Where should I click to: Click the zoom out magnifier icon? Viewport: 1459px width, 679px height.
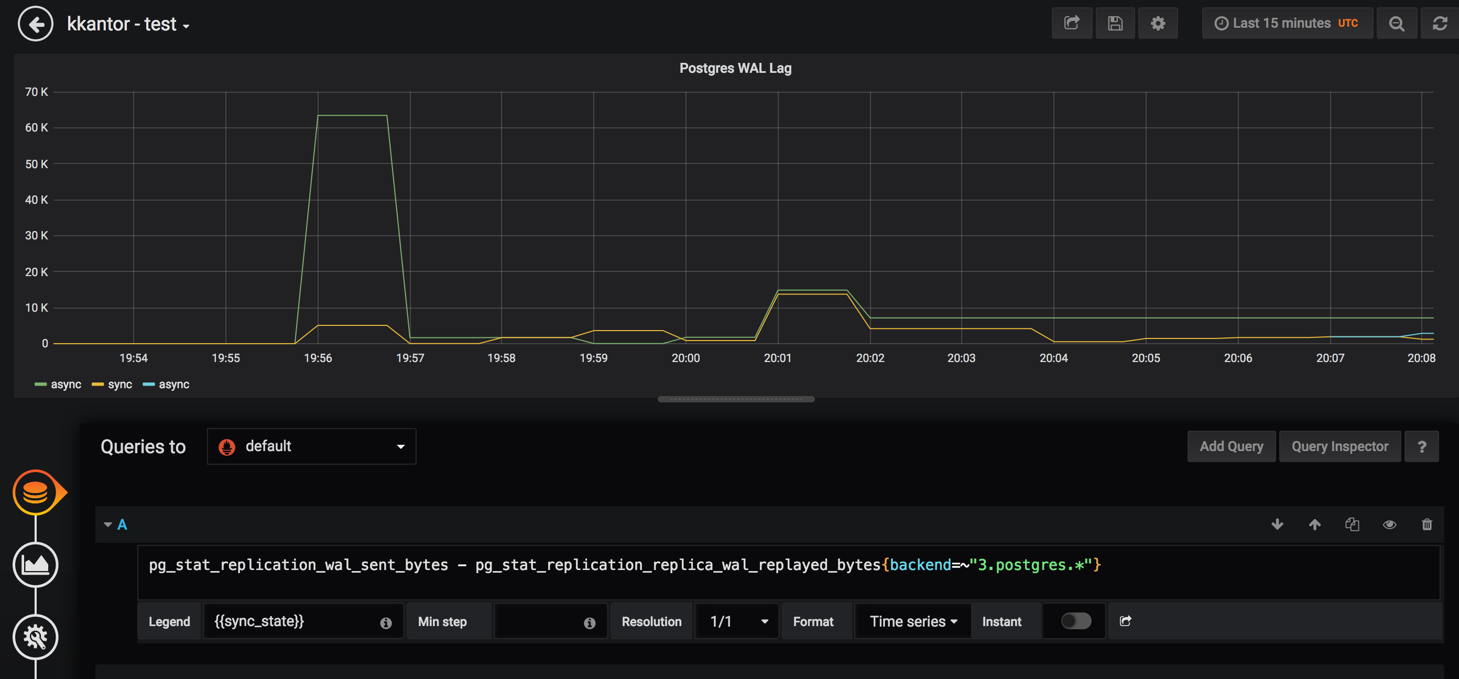pos(1397,23)
